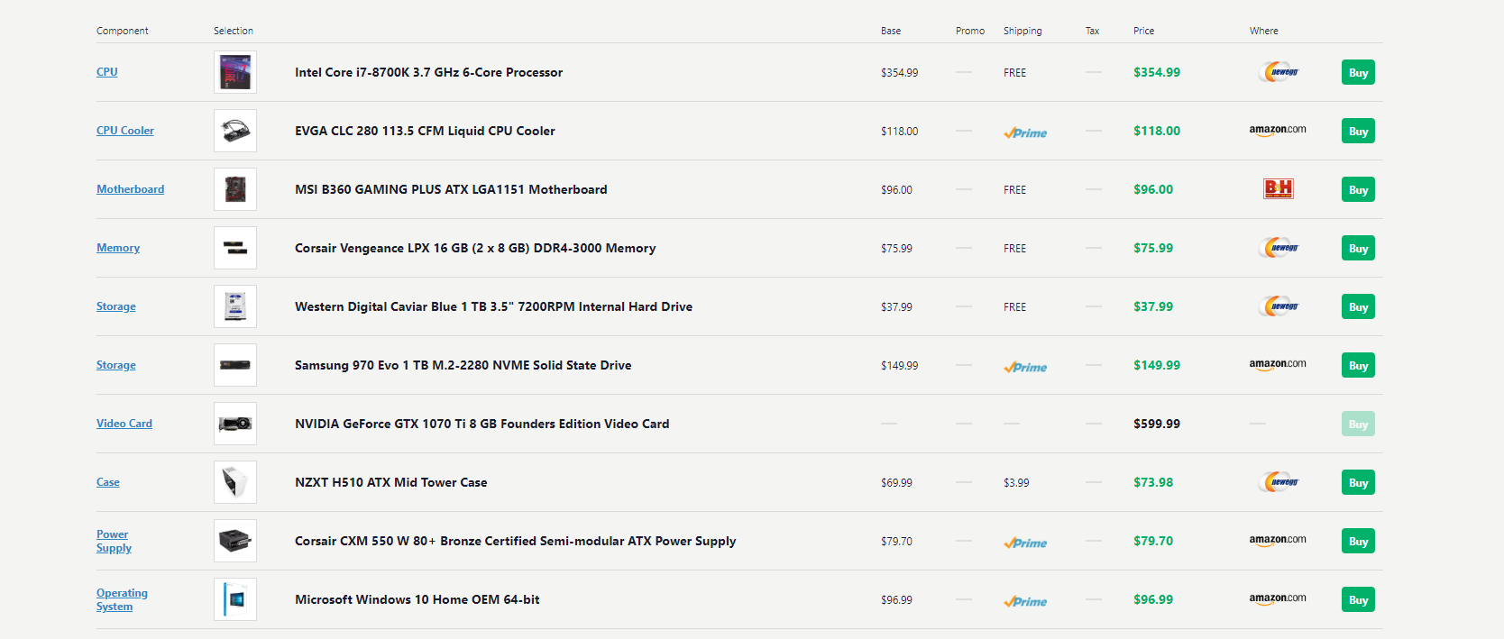Screen dimensions: 1504x639
Task: Open MSI B360 GAMING PLUS product name
Action: pyautogui.click(x=451, y=189)
